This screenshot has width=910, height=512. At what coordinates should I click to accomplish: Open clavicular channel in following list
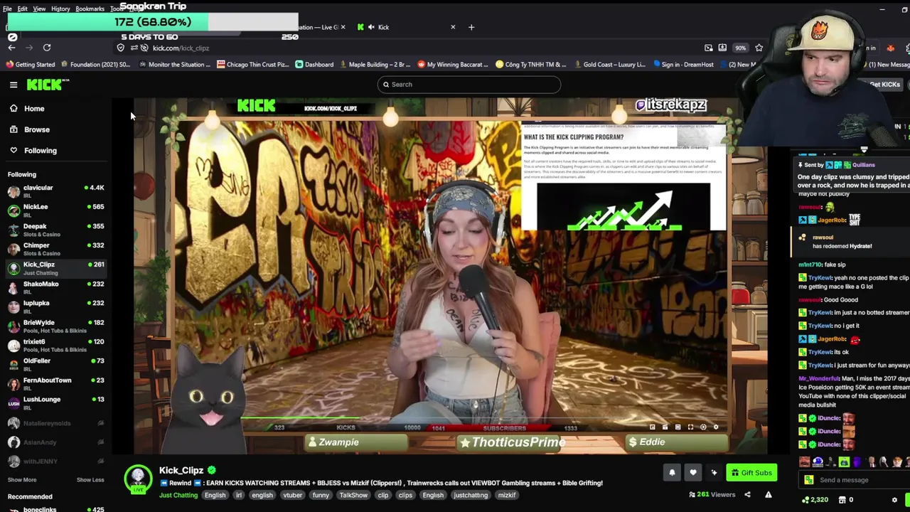[55, 191]
